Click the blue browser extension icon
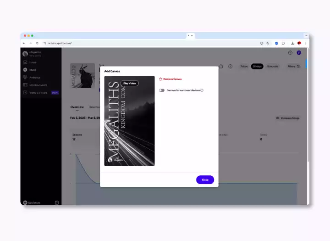The height and width of the screenshot is (241, 330). click(x=276, y=43)
